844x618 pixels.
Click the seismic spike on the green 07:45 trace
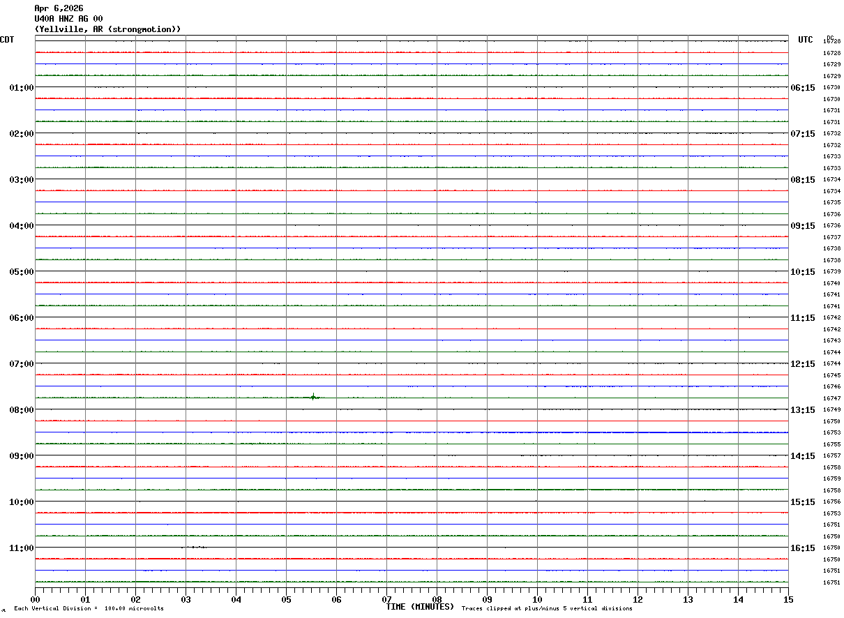click(x=313, y=397)
